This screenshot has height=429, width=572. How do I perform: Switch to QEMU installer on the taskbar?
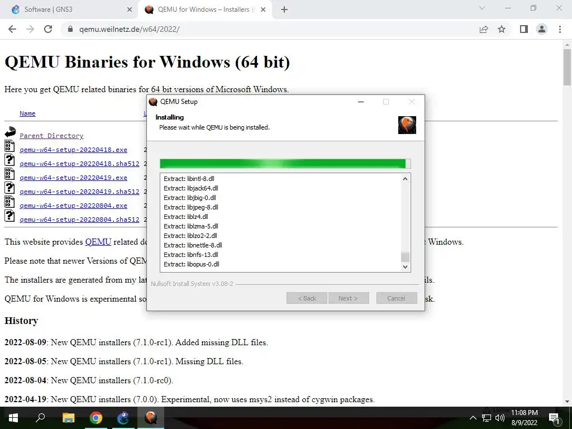pos(151,418)
